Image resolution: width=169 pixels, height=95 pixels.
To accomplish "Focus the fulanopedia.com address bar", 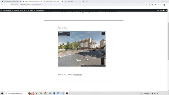I will [x=30, y=5].
